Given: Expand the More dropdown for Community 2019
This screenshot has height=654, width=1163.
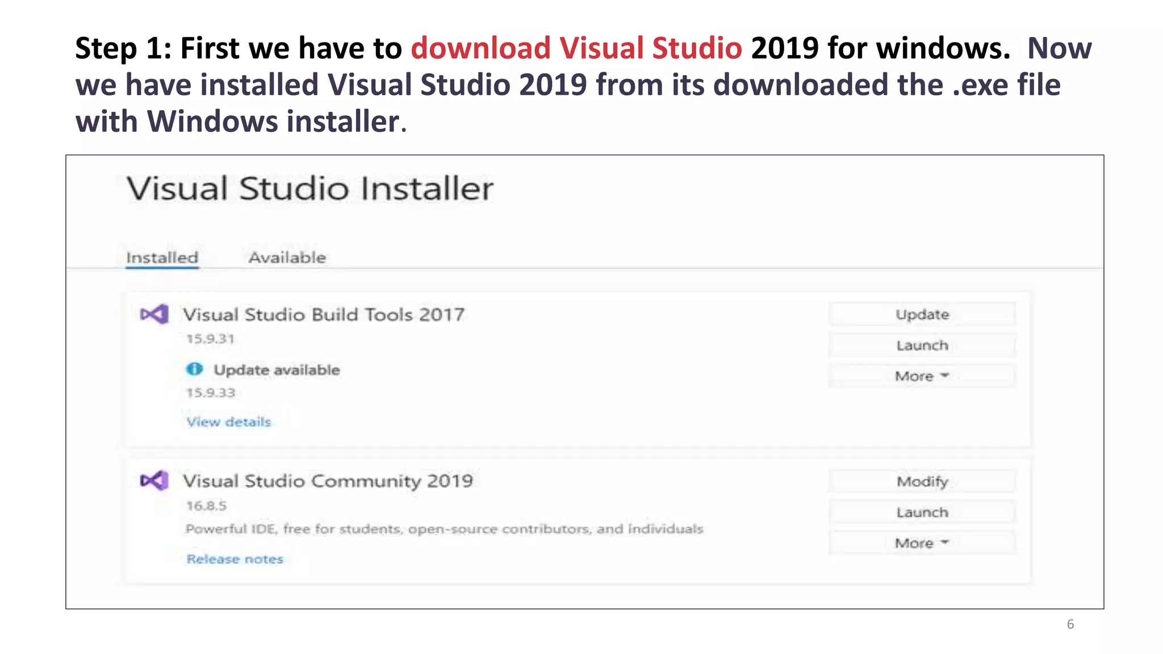Looking at the screenshot, I should click(x=922, y=543).
